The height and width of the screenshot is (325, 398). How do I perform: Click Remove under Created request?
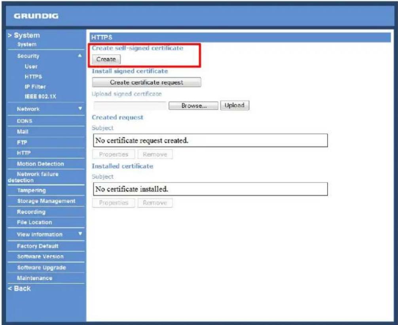pyautogui.click(x=155, y=154)
